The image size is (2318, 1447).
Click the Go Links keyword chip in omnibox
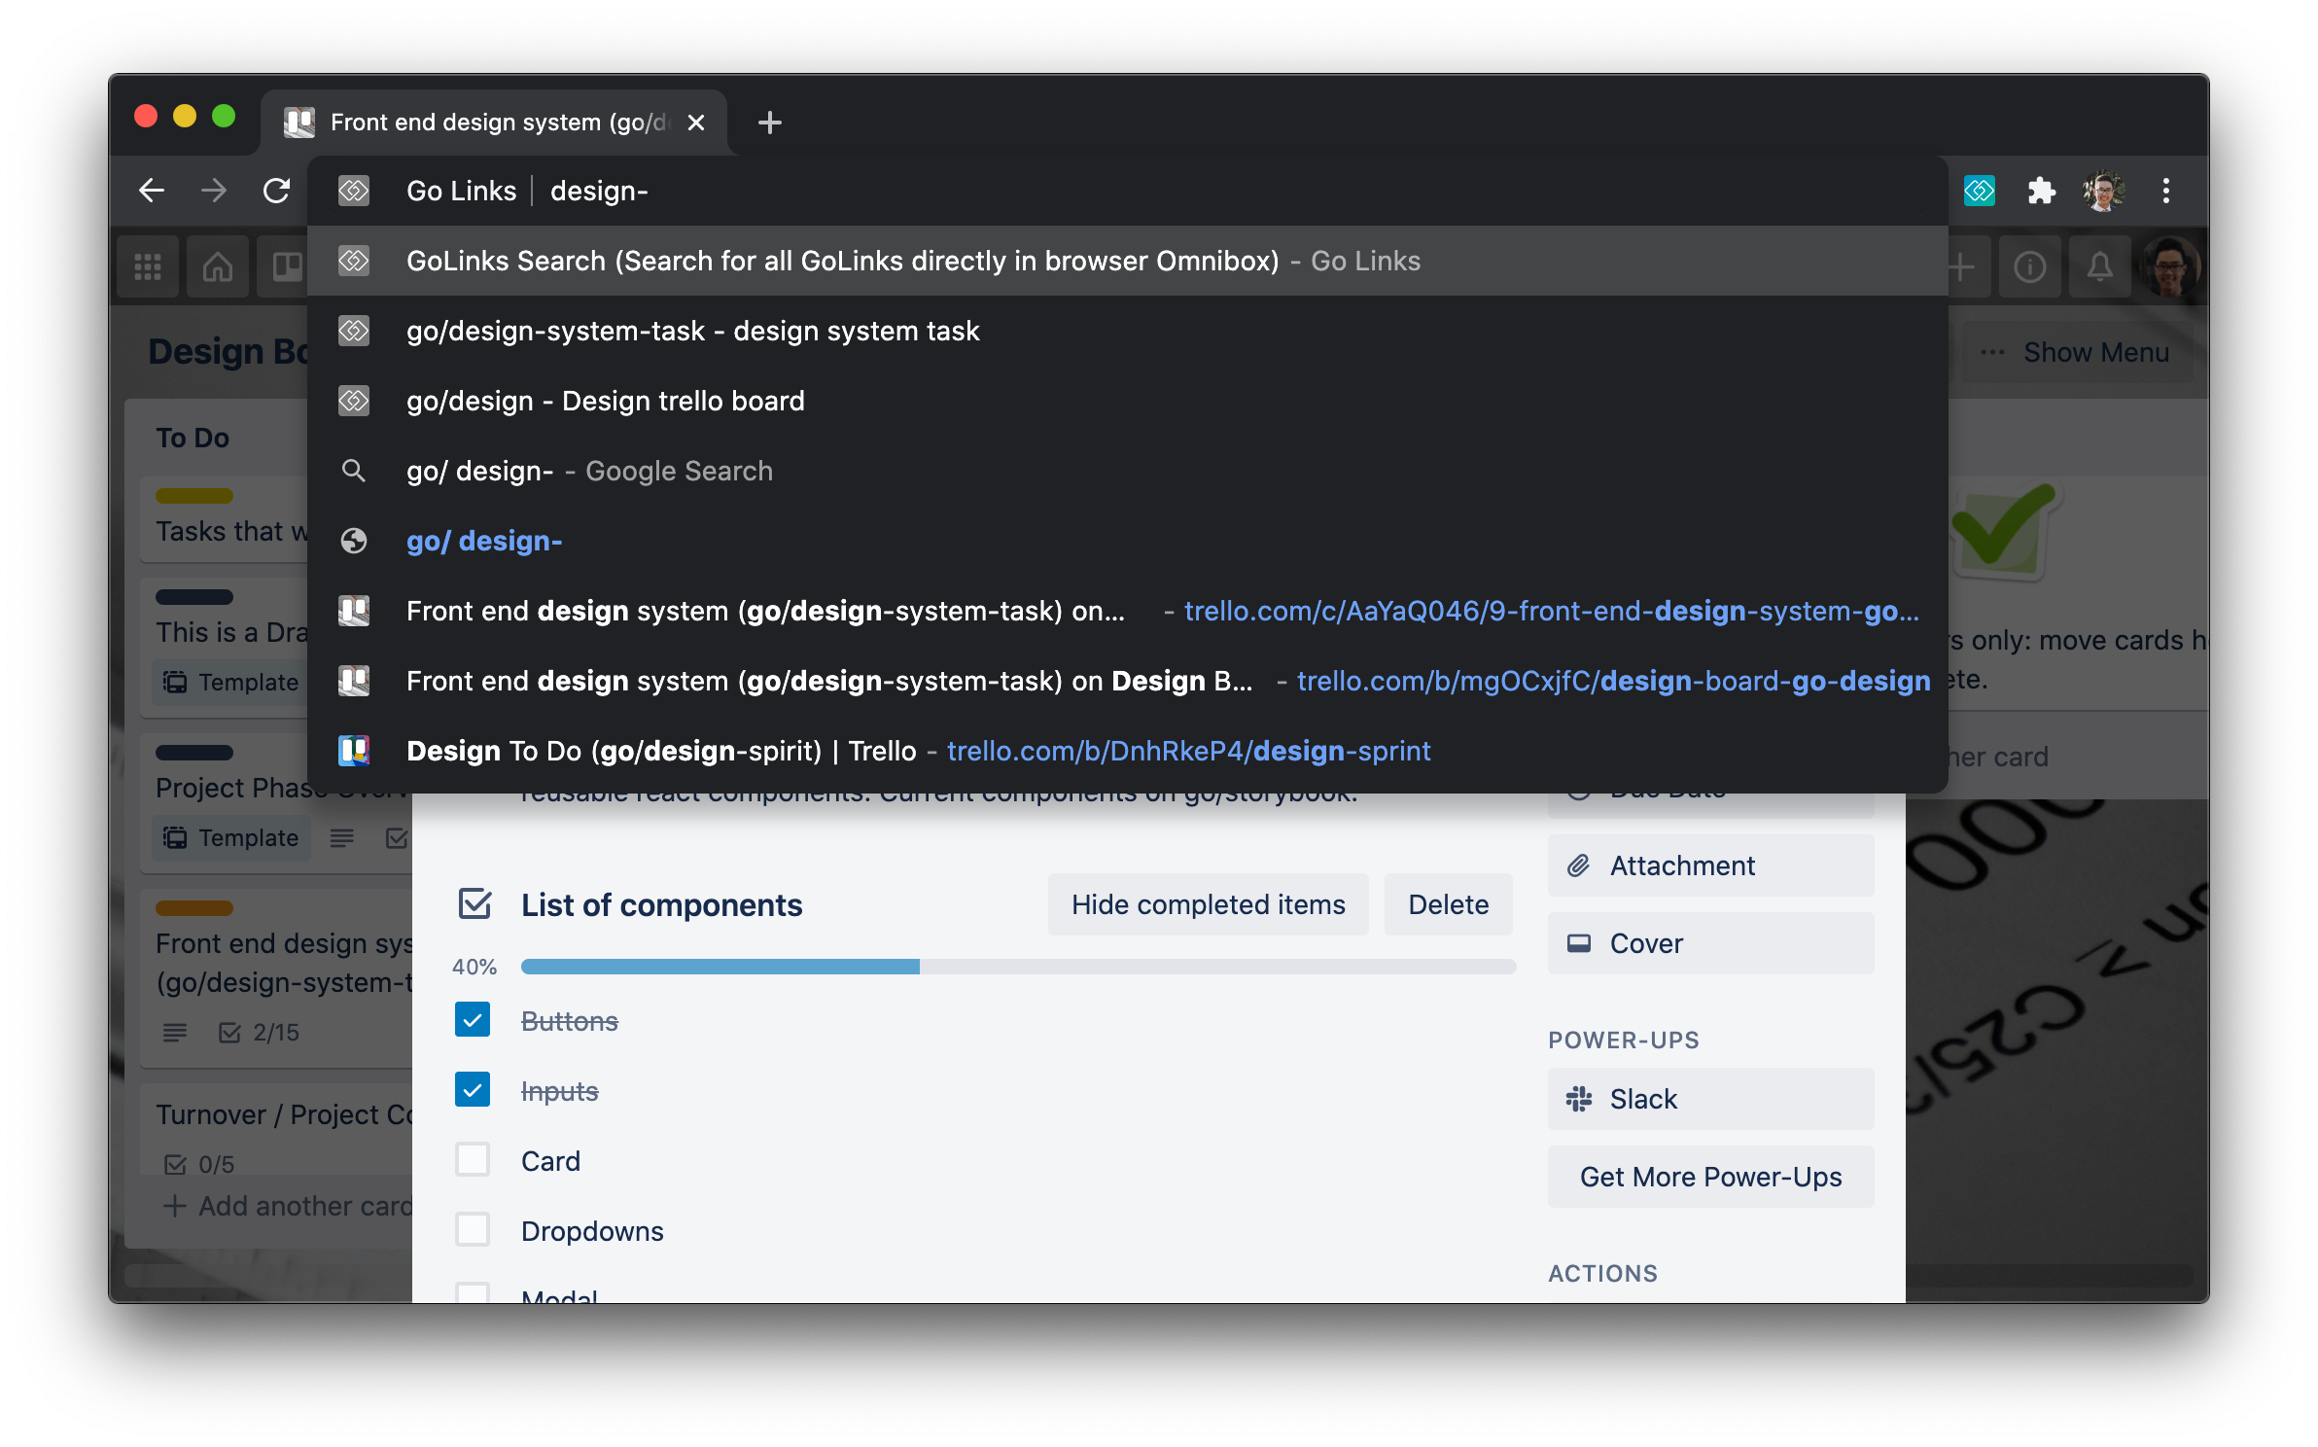point(461,191)
